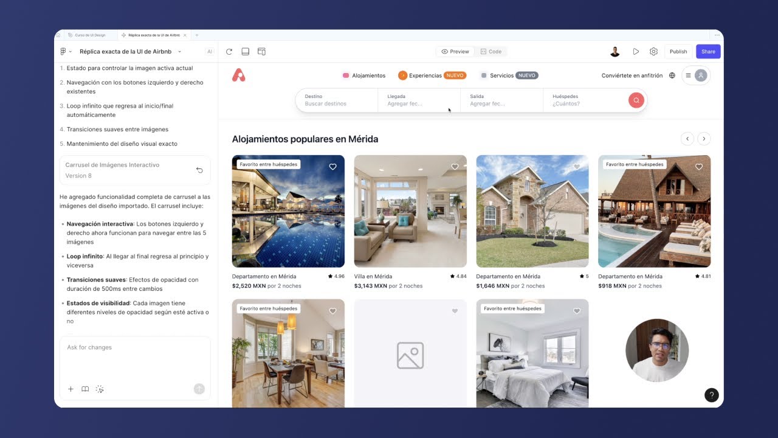The image size is (778, 438).
Task: Click the Destino search field
Action: (x=337, y=100)
